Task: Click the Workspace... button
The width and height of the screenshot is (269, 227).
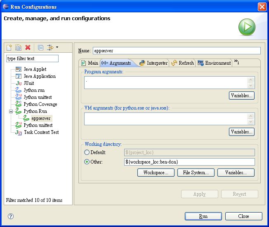Action: coord(156,173)
